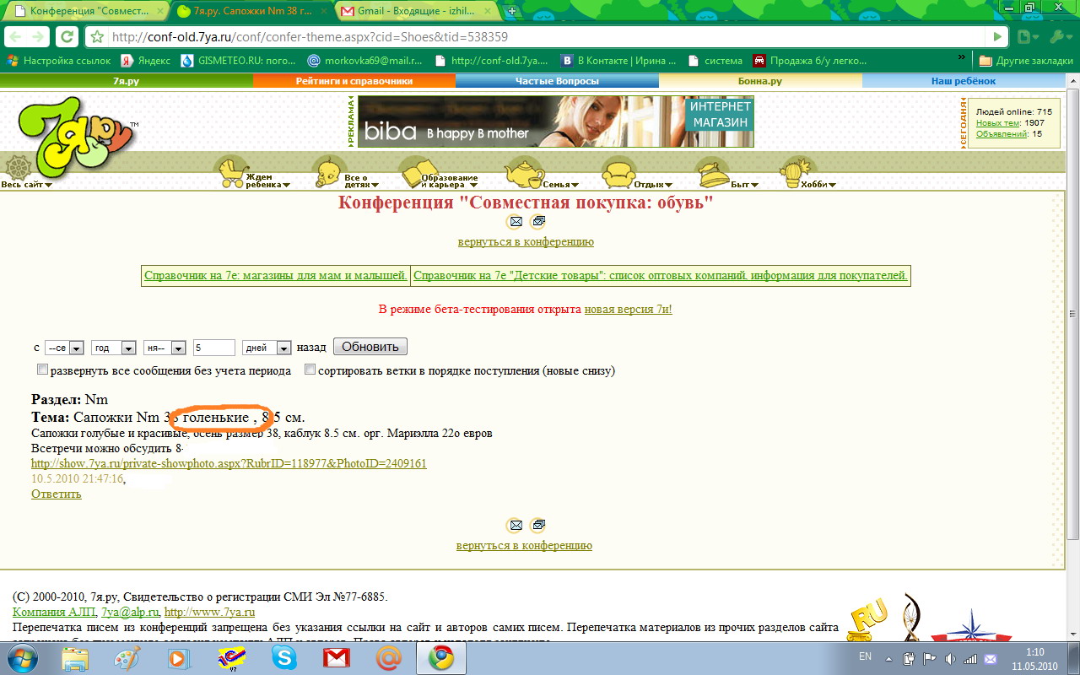
Task: Bookmark the page using the star icon
Action: coord(98,37)
